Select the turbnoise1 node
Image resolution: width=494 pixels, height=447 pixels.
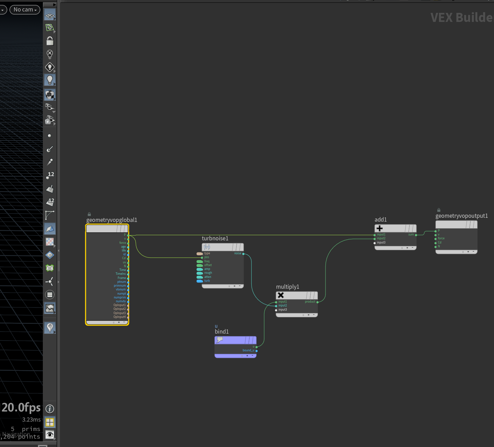point(223,247)
